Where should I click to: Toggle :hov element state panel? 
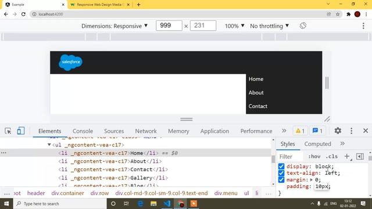(x=314, y=156)
